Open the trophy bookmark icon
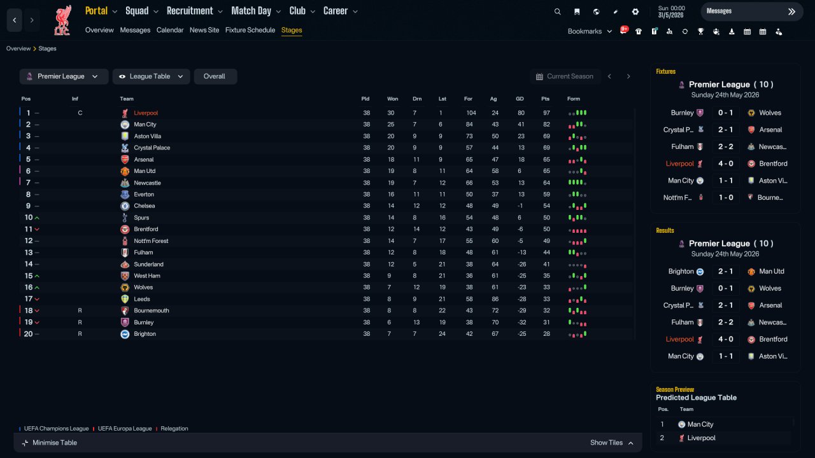The image size is (815, 458). tap(700, 31)
